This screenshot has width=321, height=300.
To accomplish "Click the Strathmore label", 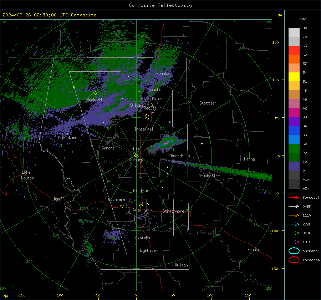I will (173, 211).
